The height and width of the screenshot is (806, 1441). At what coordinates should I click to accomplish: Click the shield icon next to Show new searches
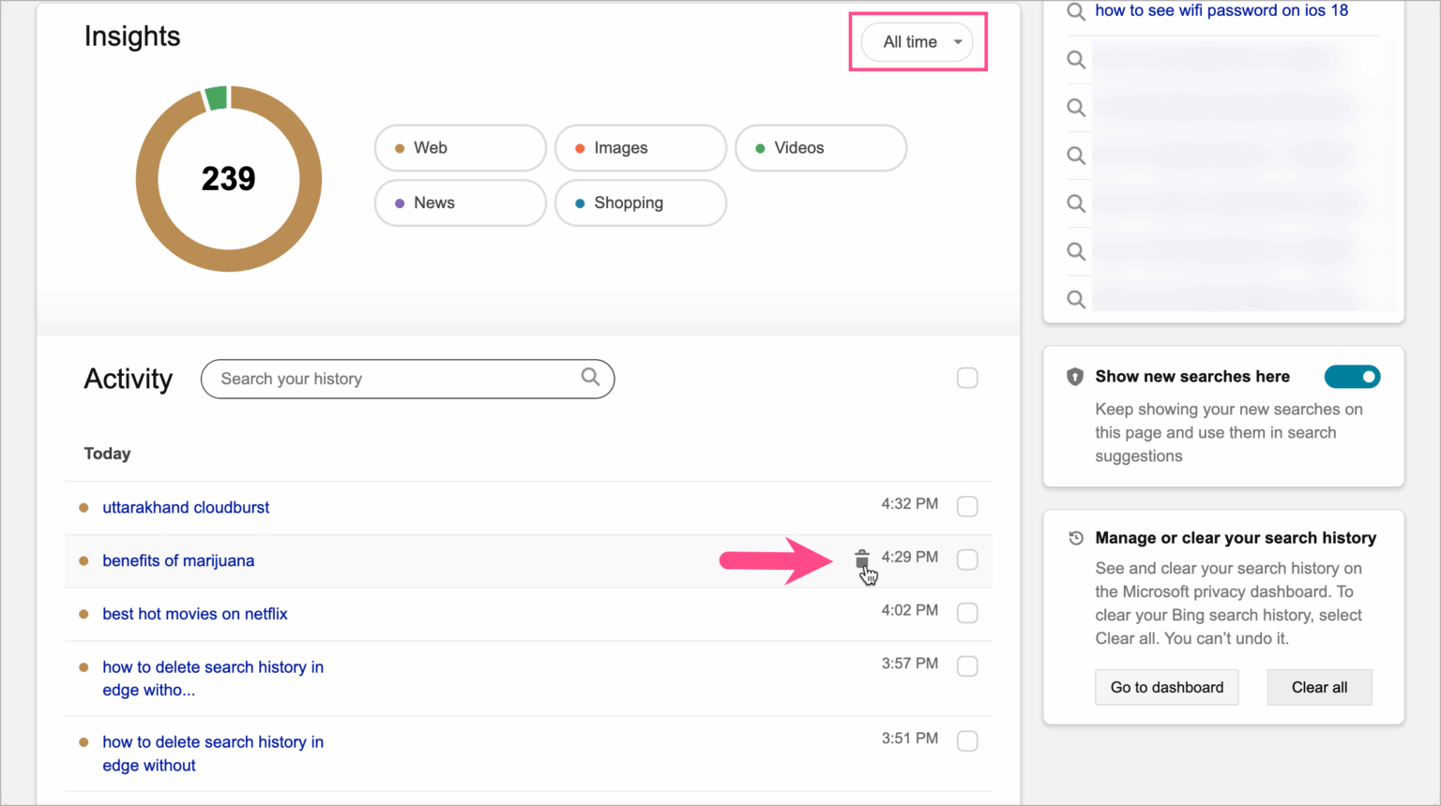coord(1075,376)
